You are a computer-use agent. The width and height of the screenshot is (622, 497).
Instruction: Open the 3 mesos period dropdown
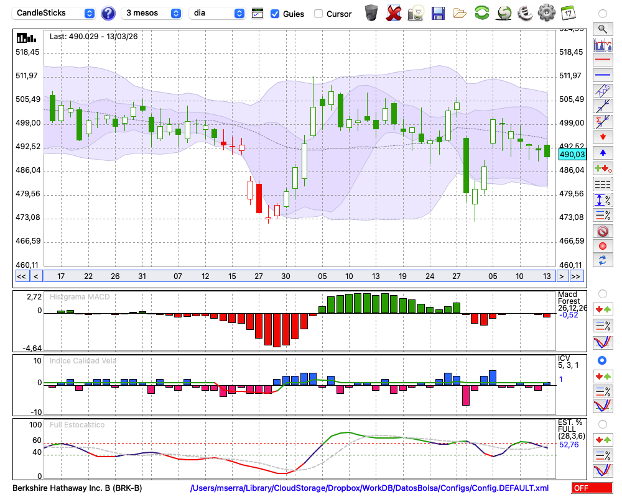tap(152, 13)
